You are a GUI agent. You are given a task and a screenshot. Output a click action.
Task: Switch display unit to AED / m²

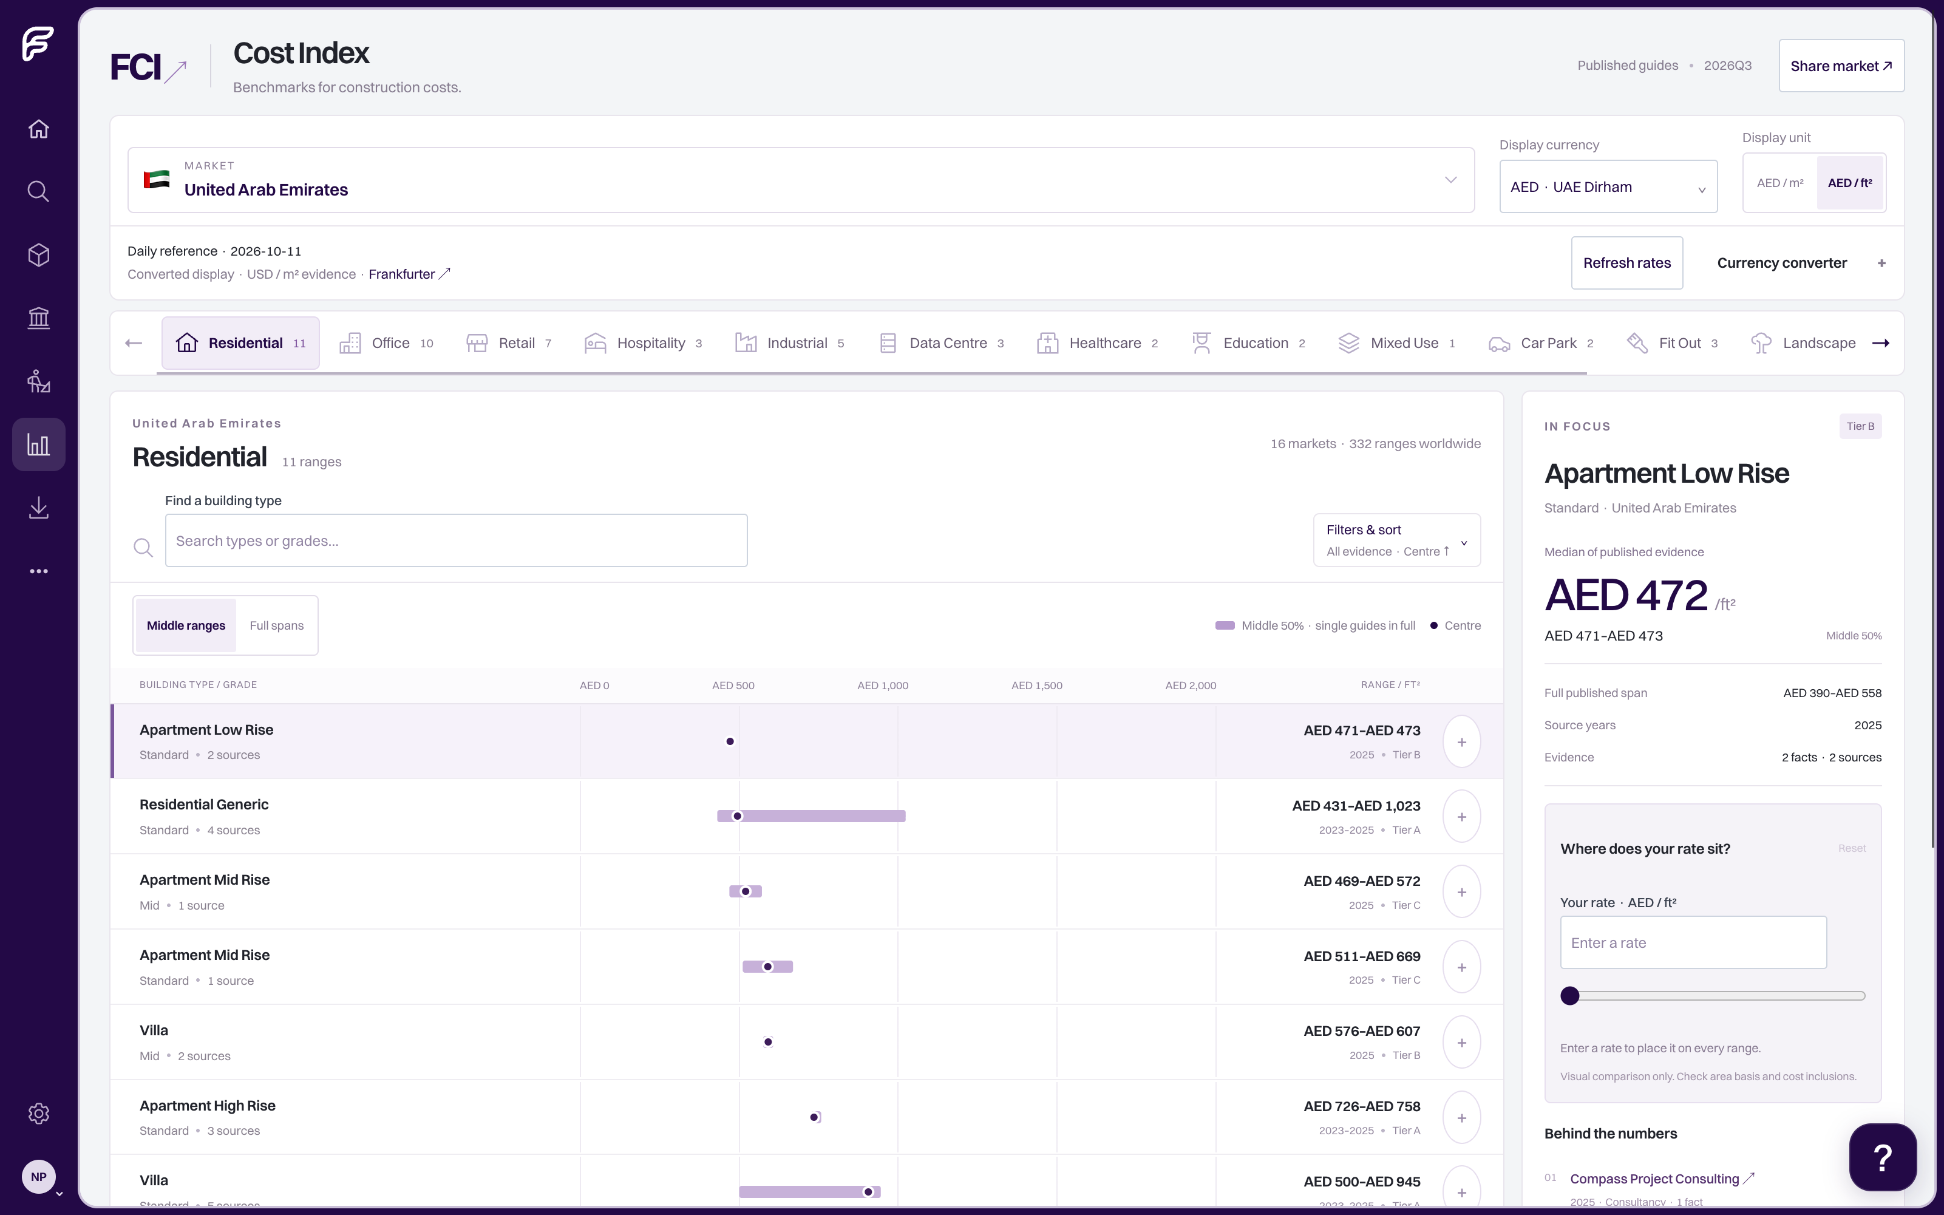(x=1779, y=183)
